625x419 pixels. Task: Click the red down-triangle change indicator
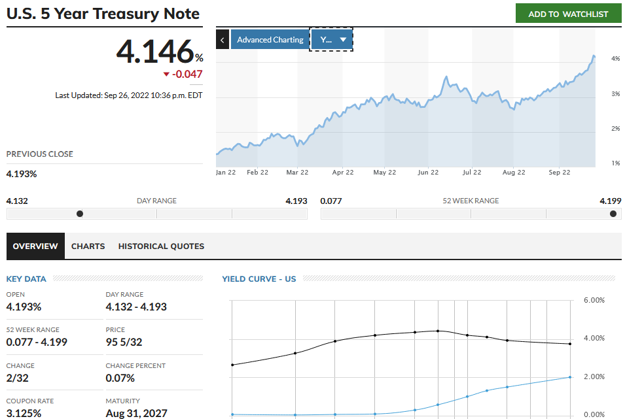(166, 74)
